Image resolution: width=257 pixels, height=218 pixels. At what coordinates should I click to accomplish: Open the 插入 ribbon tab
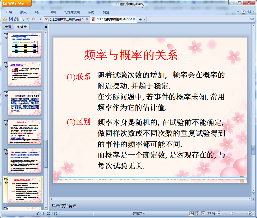point(23,12)
